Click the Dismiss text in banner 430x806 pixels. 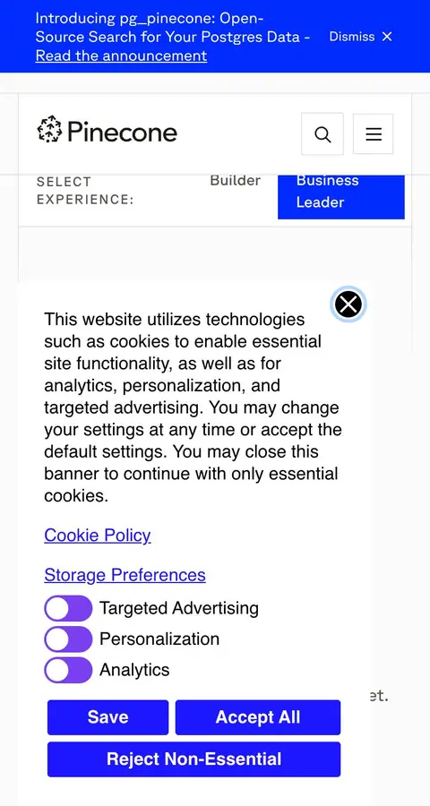tap(352, 37)
